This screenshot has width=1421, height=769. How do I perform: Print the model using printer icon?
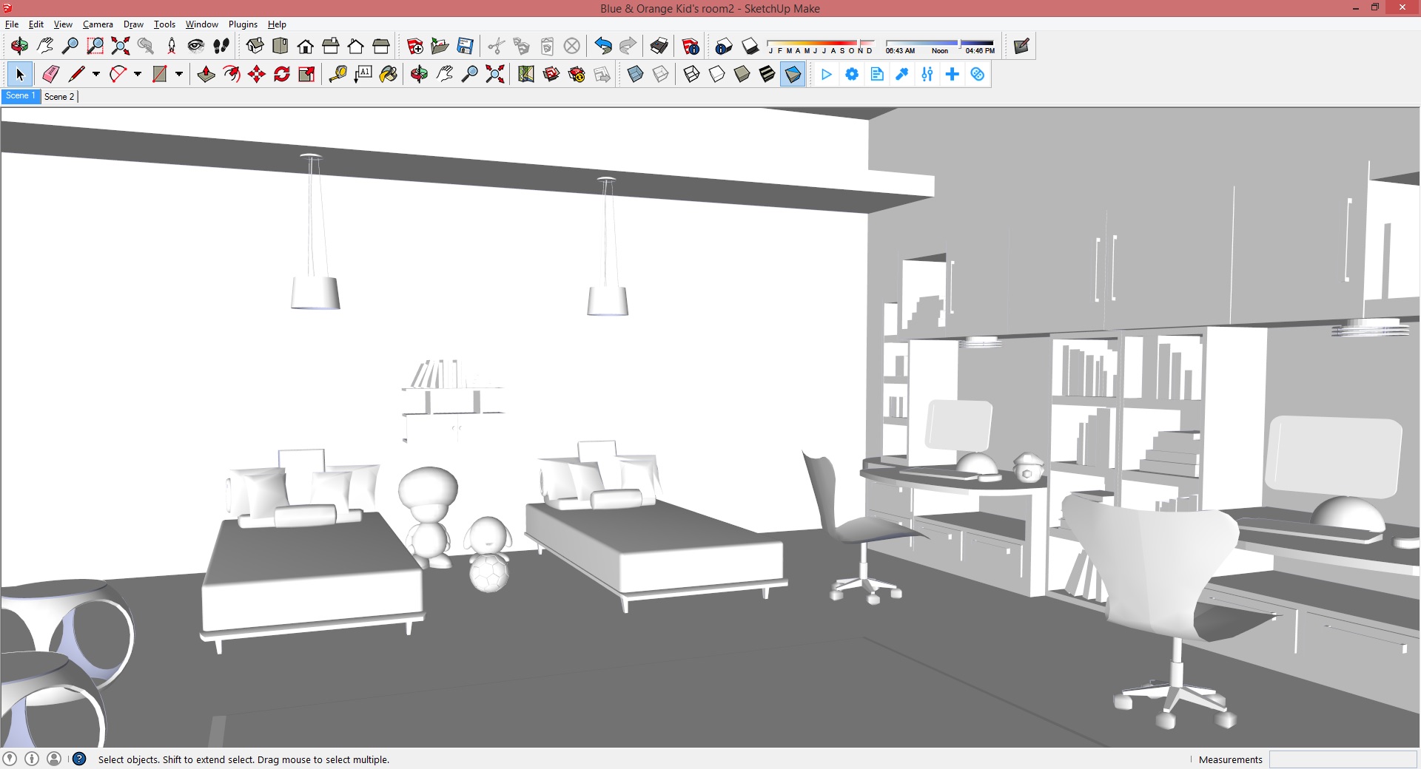659,47
